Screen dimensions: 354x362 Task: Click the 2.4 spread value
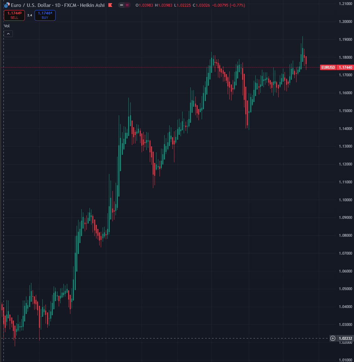point(30,15)
